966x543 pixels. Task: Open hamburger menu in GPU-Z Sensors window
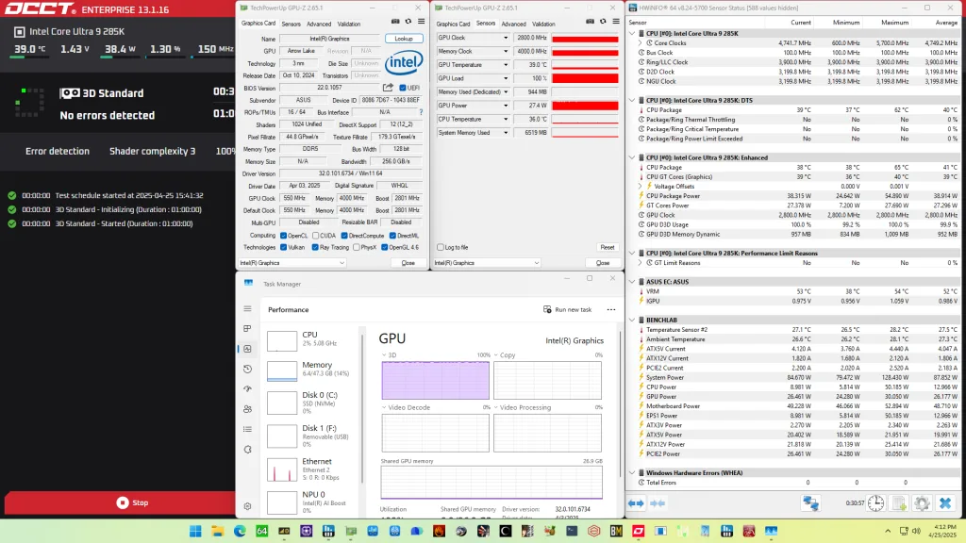click(616, 22)
